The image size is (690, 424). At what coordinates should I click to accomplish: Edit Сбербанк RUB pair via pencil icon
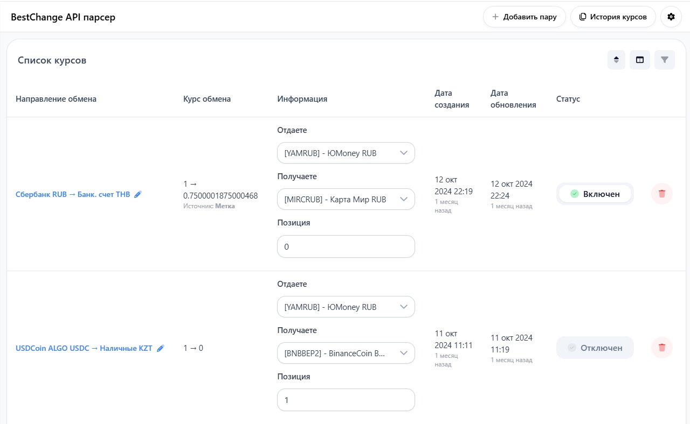coord(138,194)
